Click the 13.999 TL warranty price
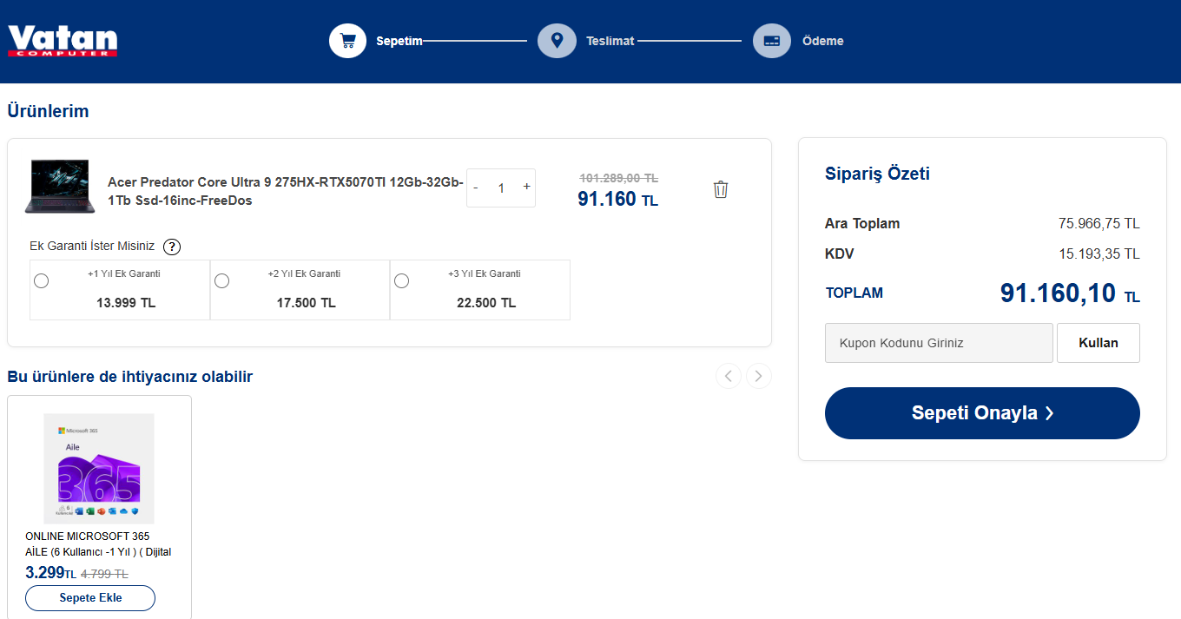The image size is (1181, 619). coord(126,303)
